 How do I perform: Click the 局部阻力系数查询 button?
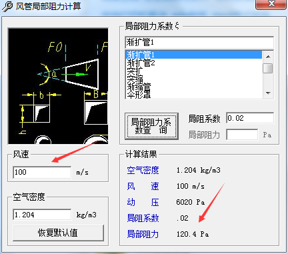(x=151, y=126)
